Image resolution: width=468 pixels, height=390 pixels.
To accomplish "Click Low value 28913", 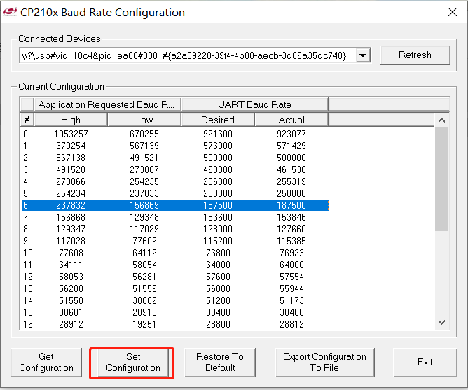I will click(144, 313).
